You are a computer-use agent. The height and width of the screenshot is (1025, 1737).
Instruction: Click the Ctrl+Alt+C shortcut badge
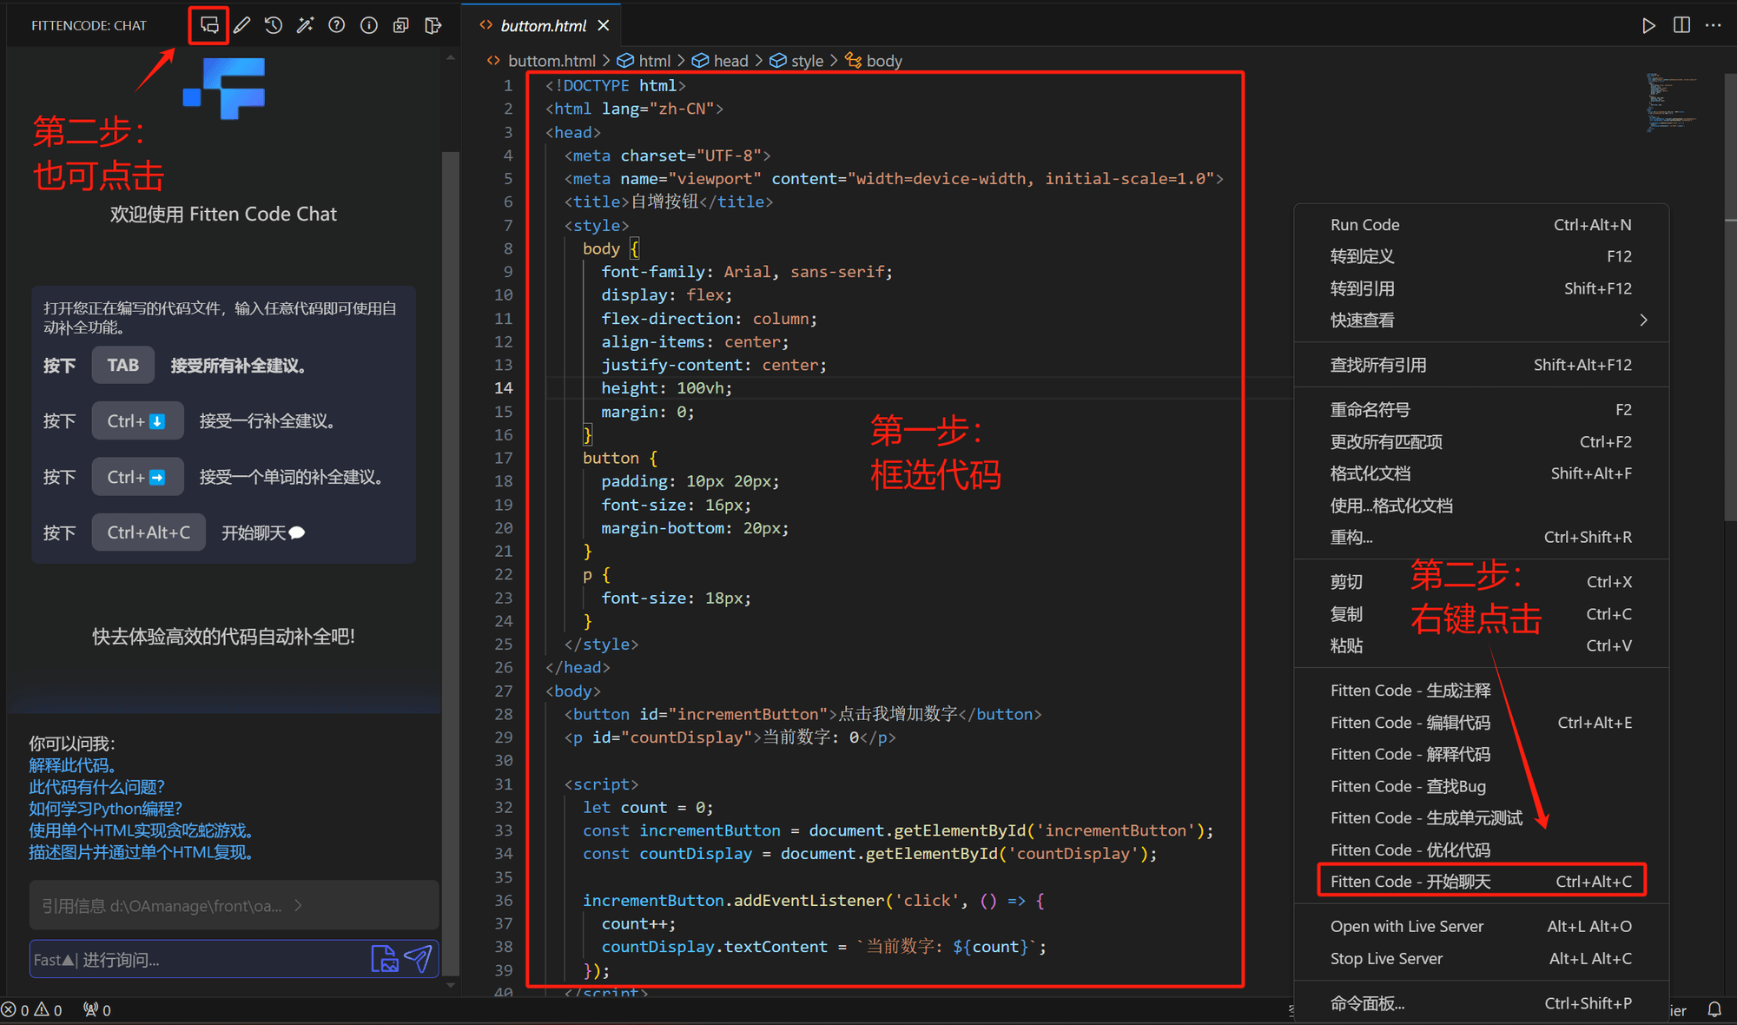pyautogui.click(x=149, y=532)
